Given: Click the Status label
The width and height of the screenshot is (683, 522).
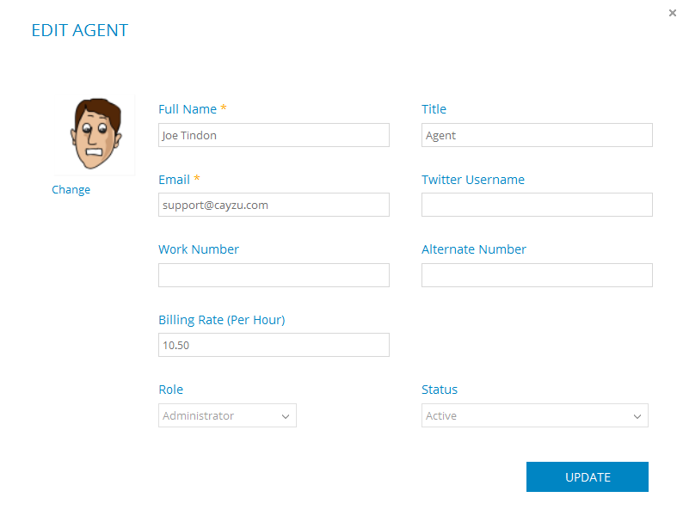Looking at the screenshot, I should [440, 390].
